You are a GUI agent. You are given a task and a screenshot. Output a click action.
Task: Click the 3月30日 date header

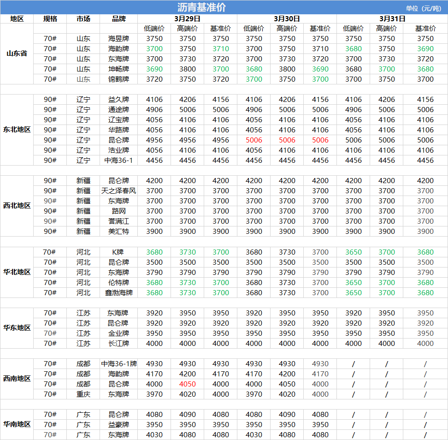(287, 19)
